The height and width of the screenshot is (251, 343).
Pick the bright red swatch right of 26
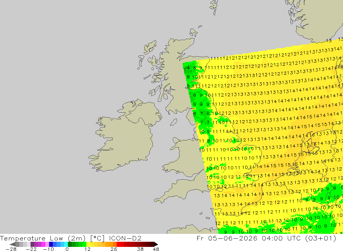[119, 244]
